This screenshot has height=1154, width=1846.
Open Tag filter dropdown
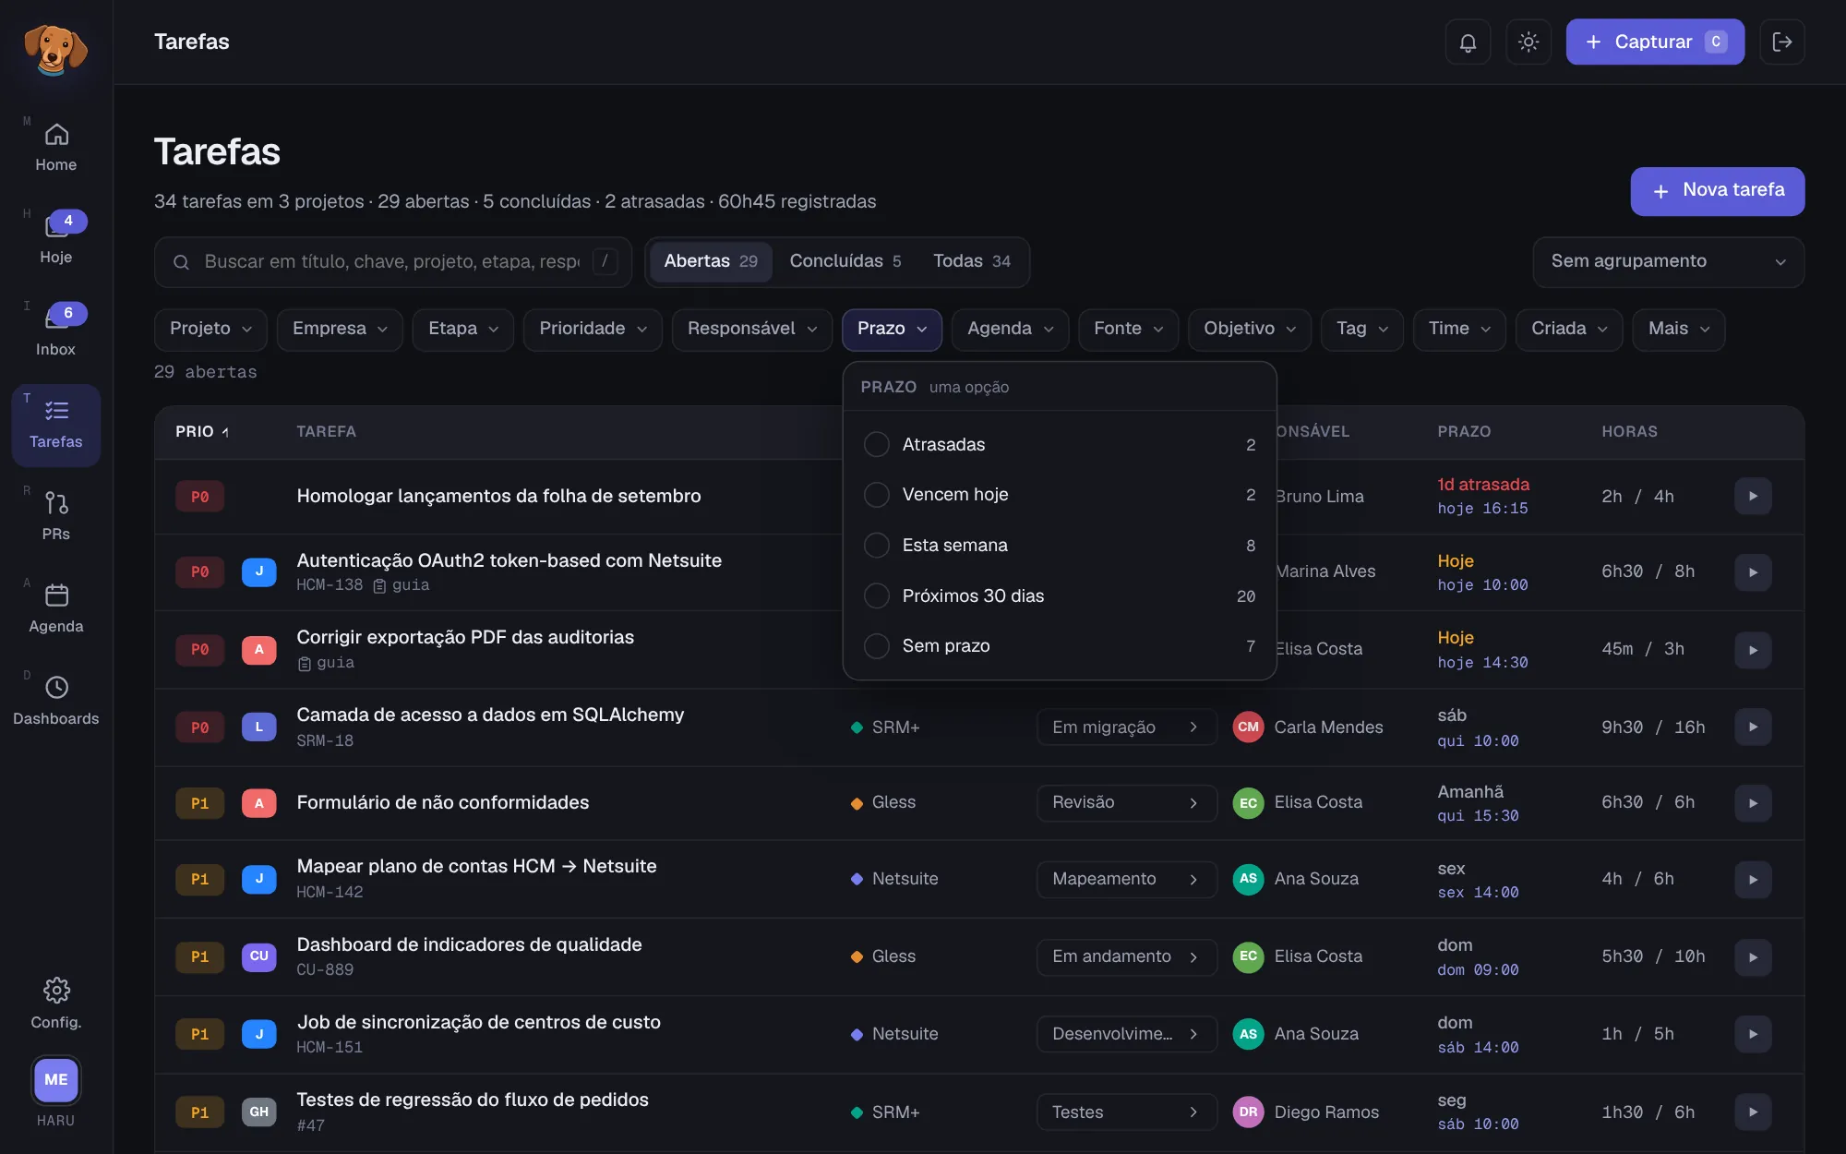point(1362,330)
